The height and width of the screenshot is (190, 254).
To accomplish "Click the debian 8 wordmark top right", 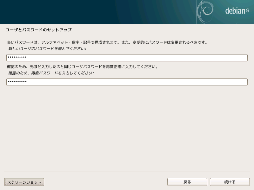I will click(236, 10).
